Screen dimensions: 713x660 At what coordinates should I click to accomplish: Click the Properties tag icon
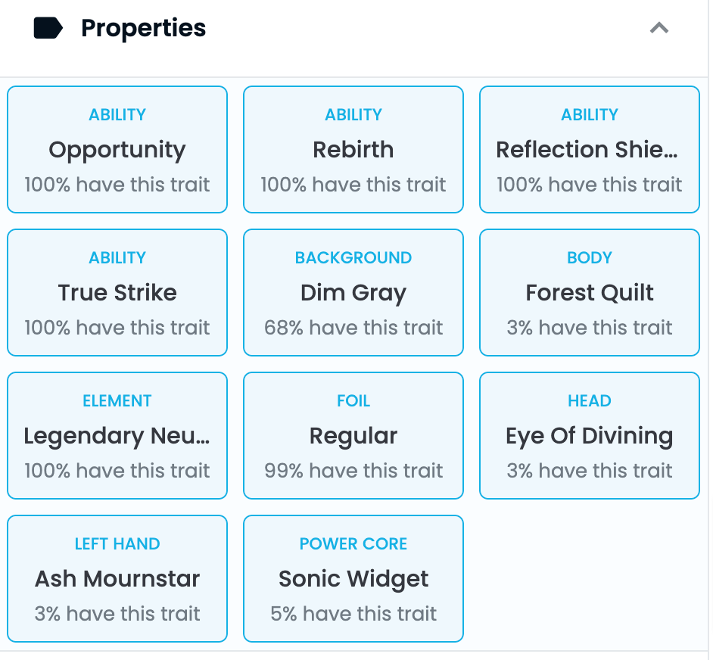(48, 28)
